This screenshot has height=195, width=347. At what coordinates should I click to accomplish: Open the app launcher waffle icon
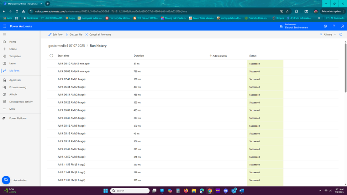4,26
